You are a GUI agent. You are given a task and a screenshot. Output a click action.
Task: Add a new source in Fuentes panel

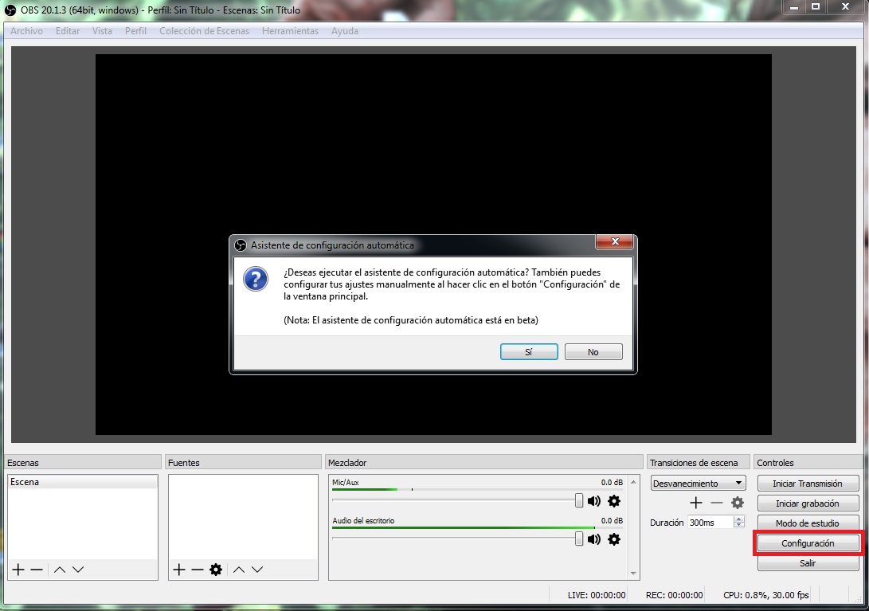coord(178,570)
